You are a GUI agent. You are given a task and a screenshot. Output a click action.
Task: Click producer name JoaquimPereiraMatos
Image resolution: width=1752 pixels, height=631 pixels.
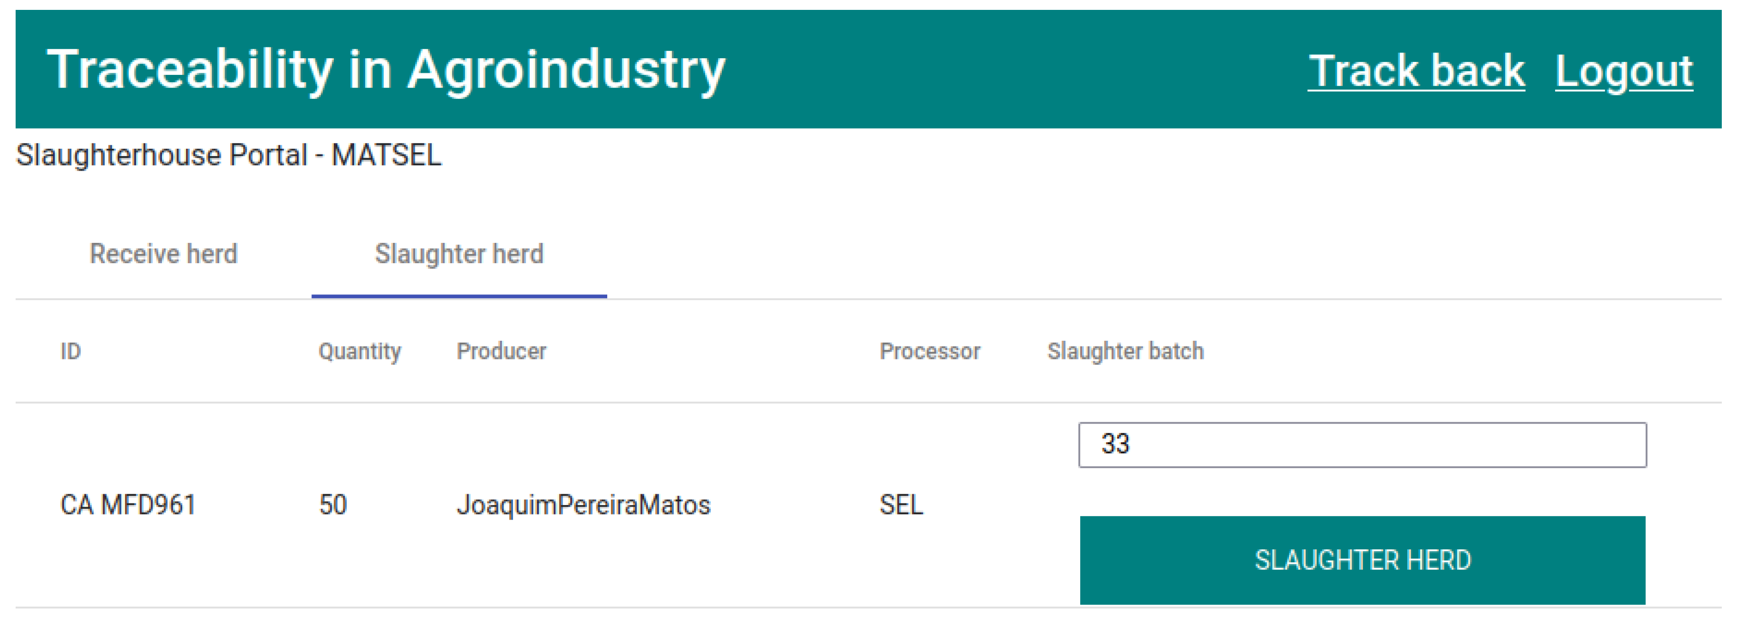coord(583,505)
